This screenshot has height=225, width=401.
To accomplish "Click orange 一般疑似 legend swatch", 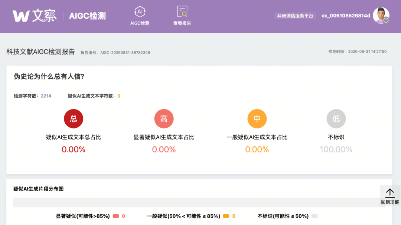I will point(226,216).
